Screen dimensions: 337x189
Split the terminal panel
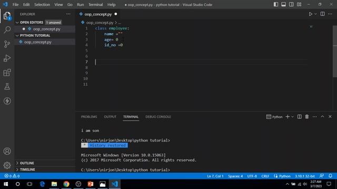(299, 117)
